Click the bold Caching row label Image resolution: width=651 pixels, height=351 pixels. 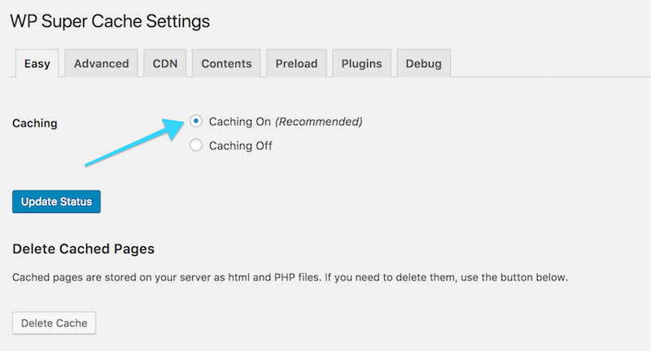[x=35, y=123]
